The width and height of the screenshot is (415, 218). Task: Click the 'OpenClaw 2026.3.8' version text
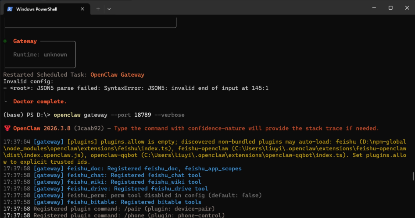tap(42, 128)
